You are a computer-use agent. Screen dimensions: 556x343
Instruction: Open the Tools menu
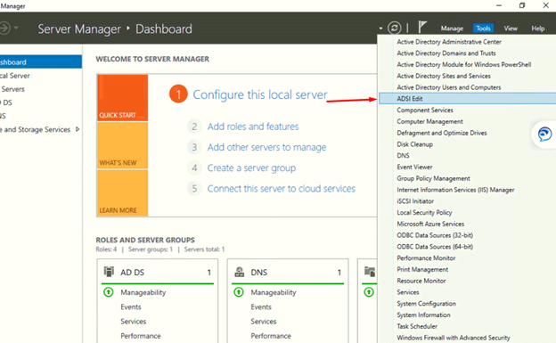[x=483, y=29]
